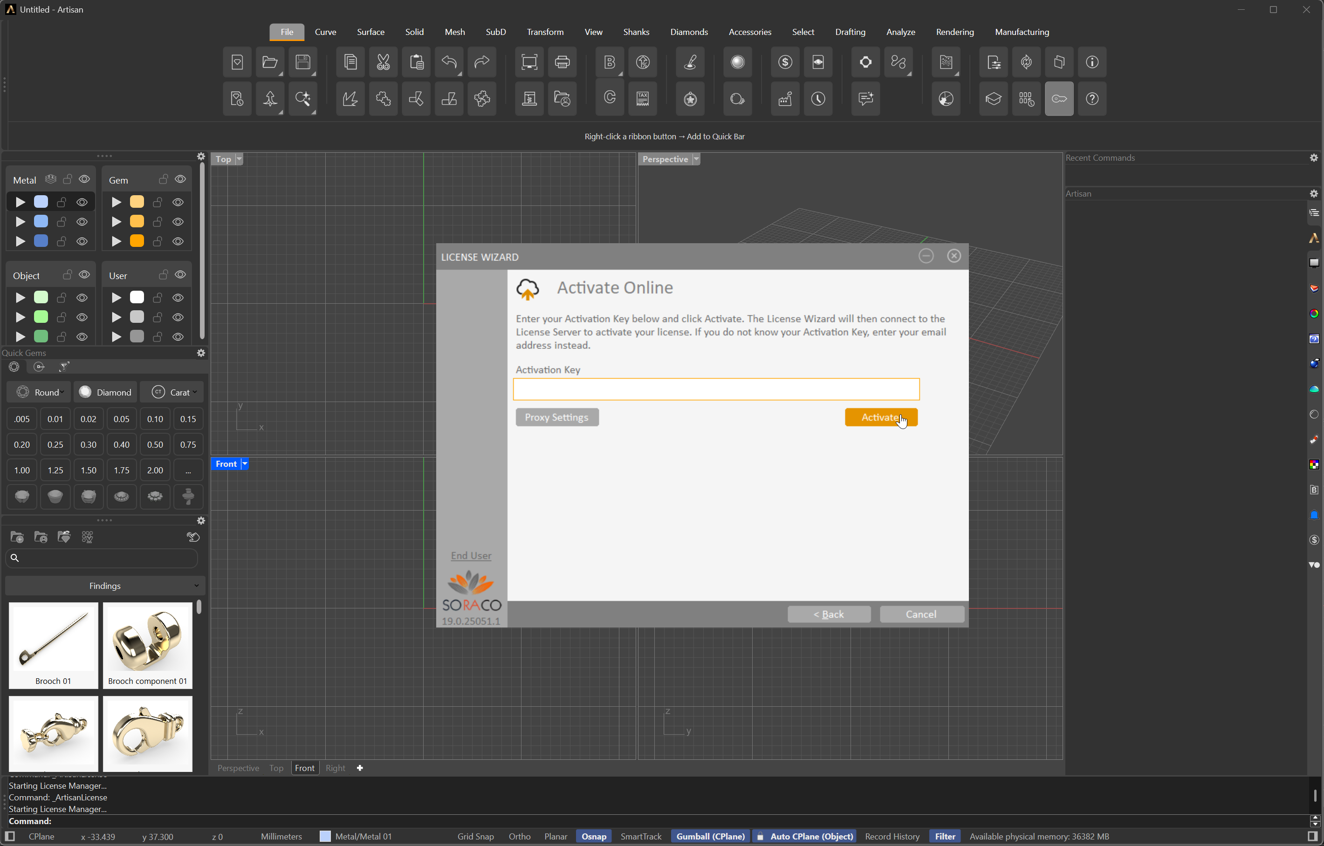Screen dimensions: 1324x846
Task: Hide the Metal layer group with its eye
Action: 84,179
